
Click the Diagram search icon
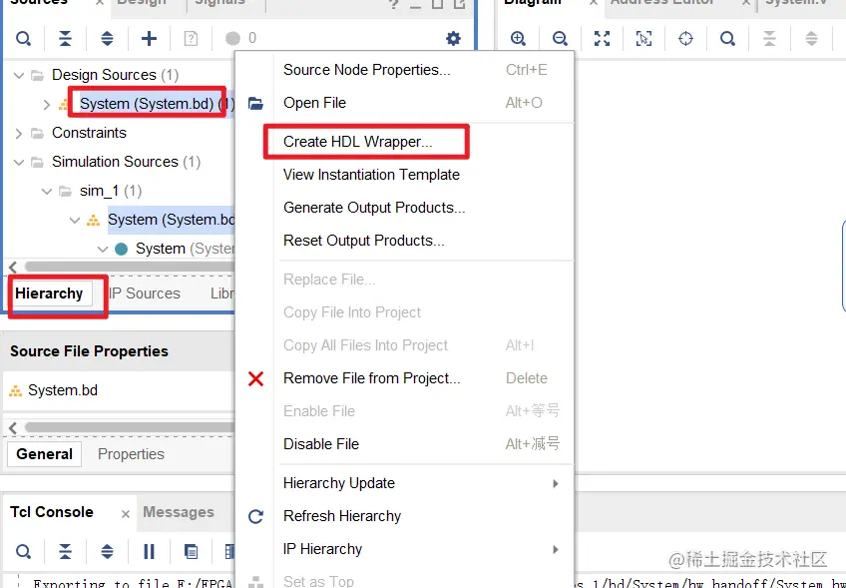coord(727,38)
